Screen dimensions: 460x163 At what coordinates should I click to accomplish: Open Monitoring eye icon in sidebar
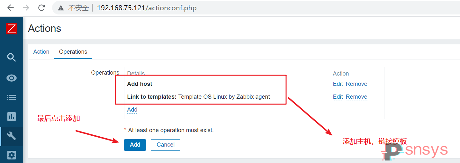12,78
